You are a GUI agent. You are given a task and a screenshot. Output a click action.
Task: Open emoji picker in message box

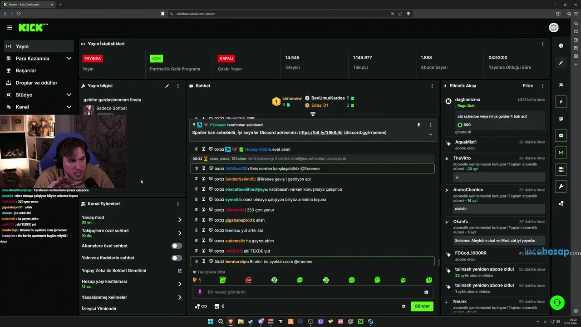point(426,292)
